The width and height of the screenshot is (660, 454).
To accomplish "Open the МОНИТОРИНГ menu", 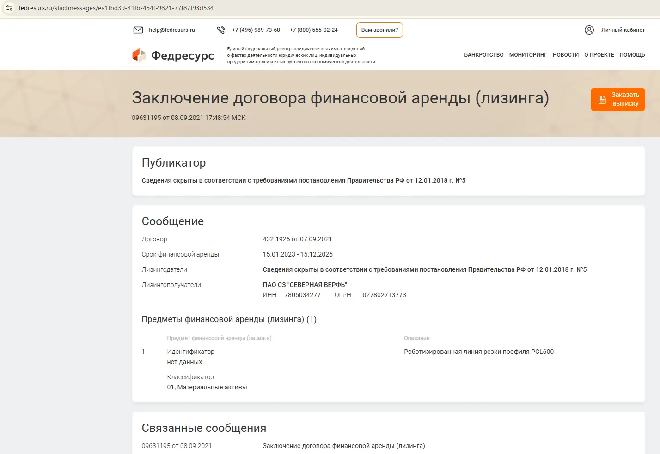I will point(528,55).
